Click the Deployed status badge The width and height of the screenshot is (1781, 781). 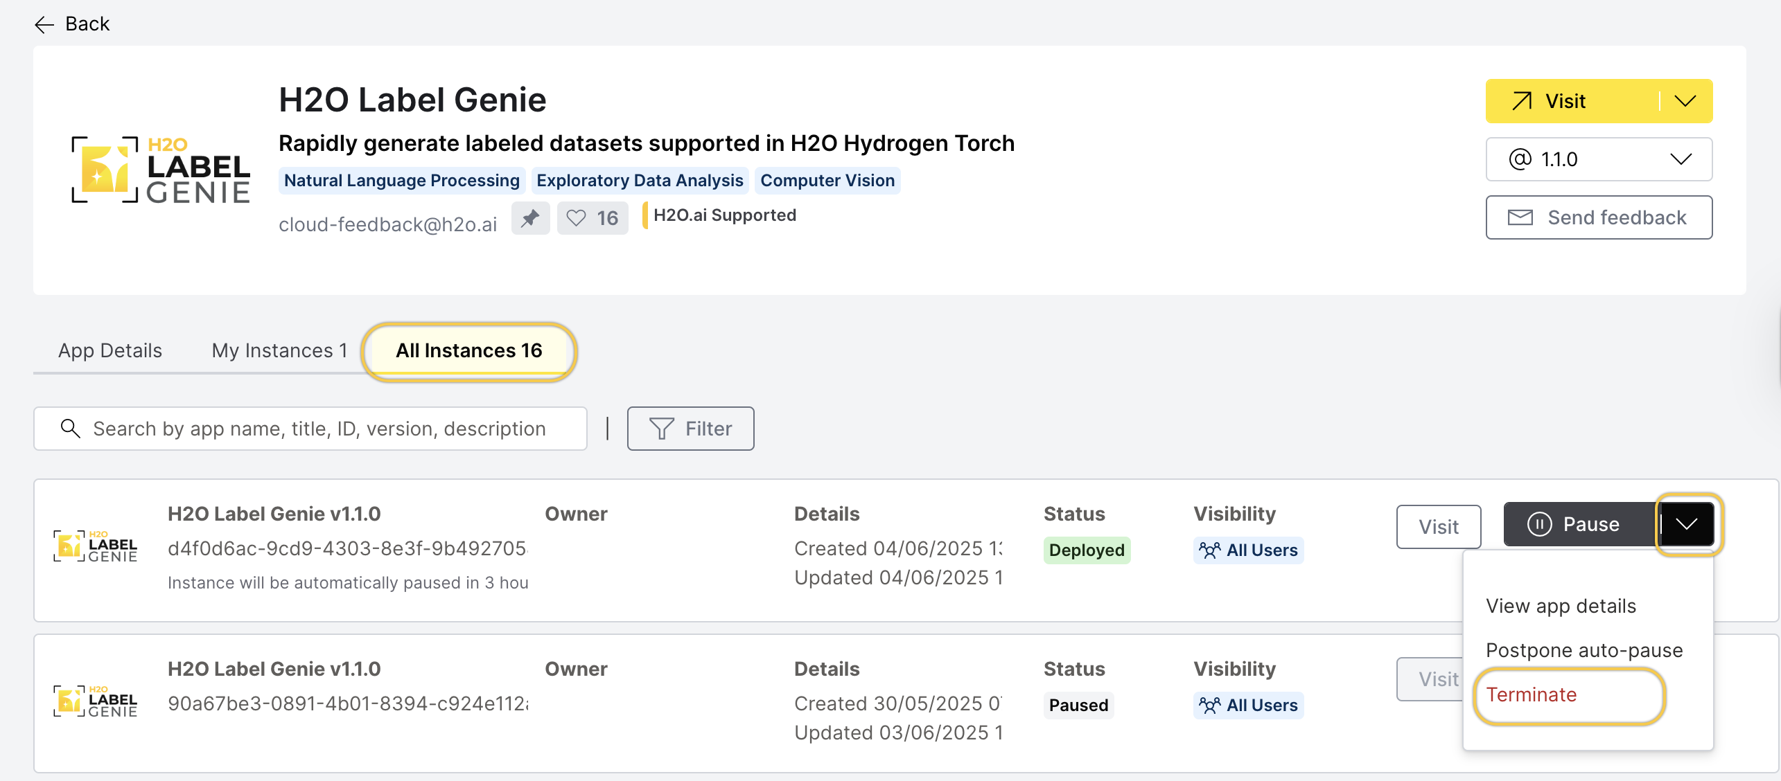1086,550
